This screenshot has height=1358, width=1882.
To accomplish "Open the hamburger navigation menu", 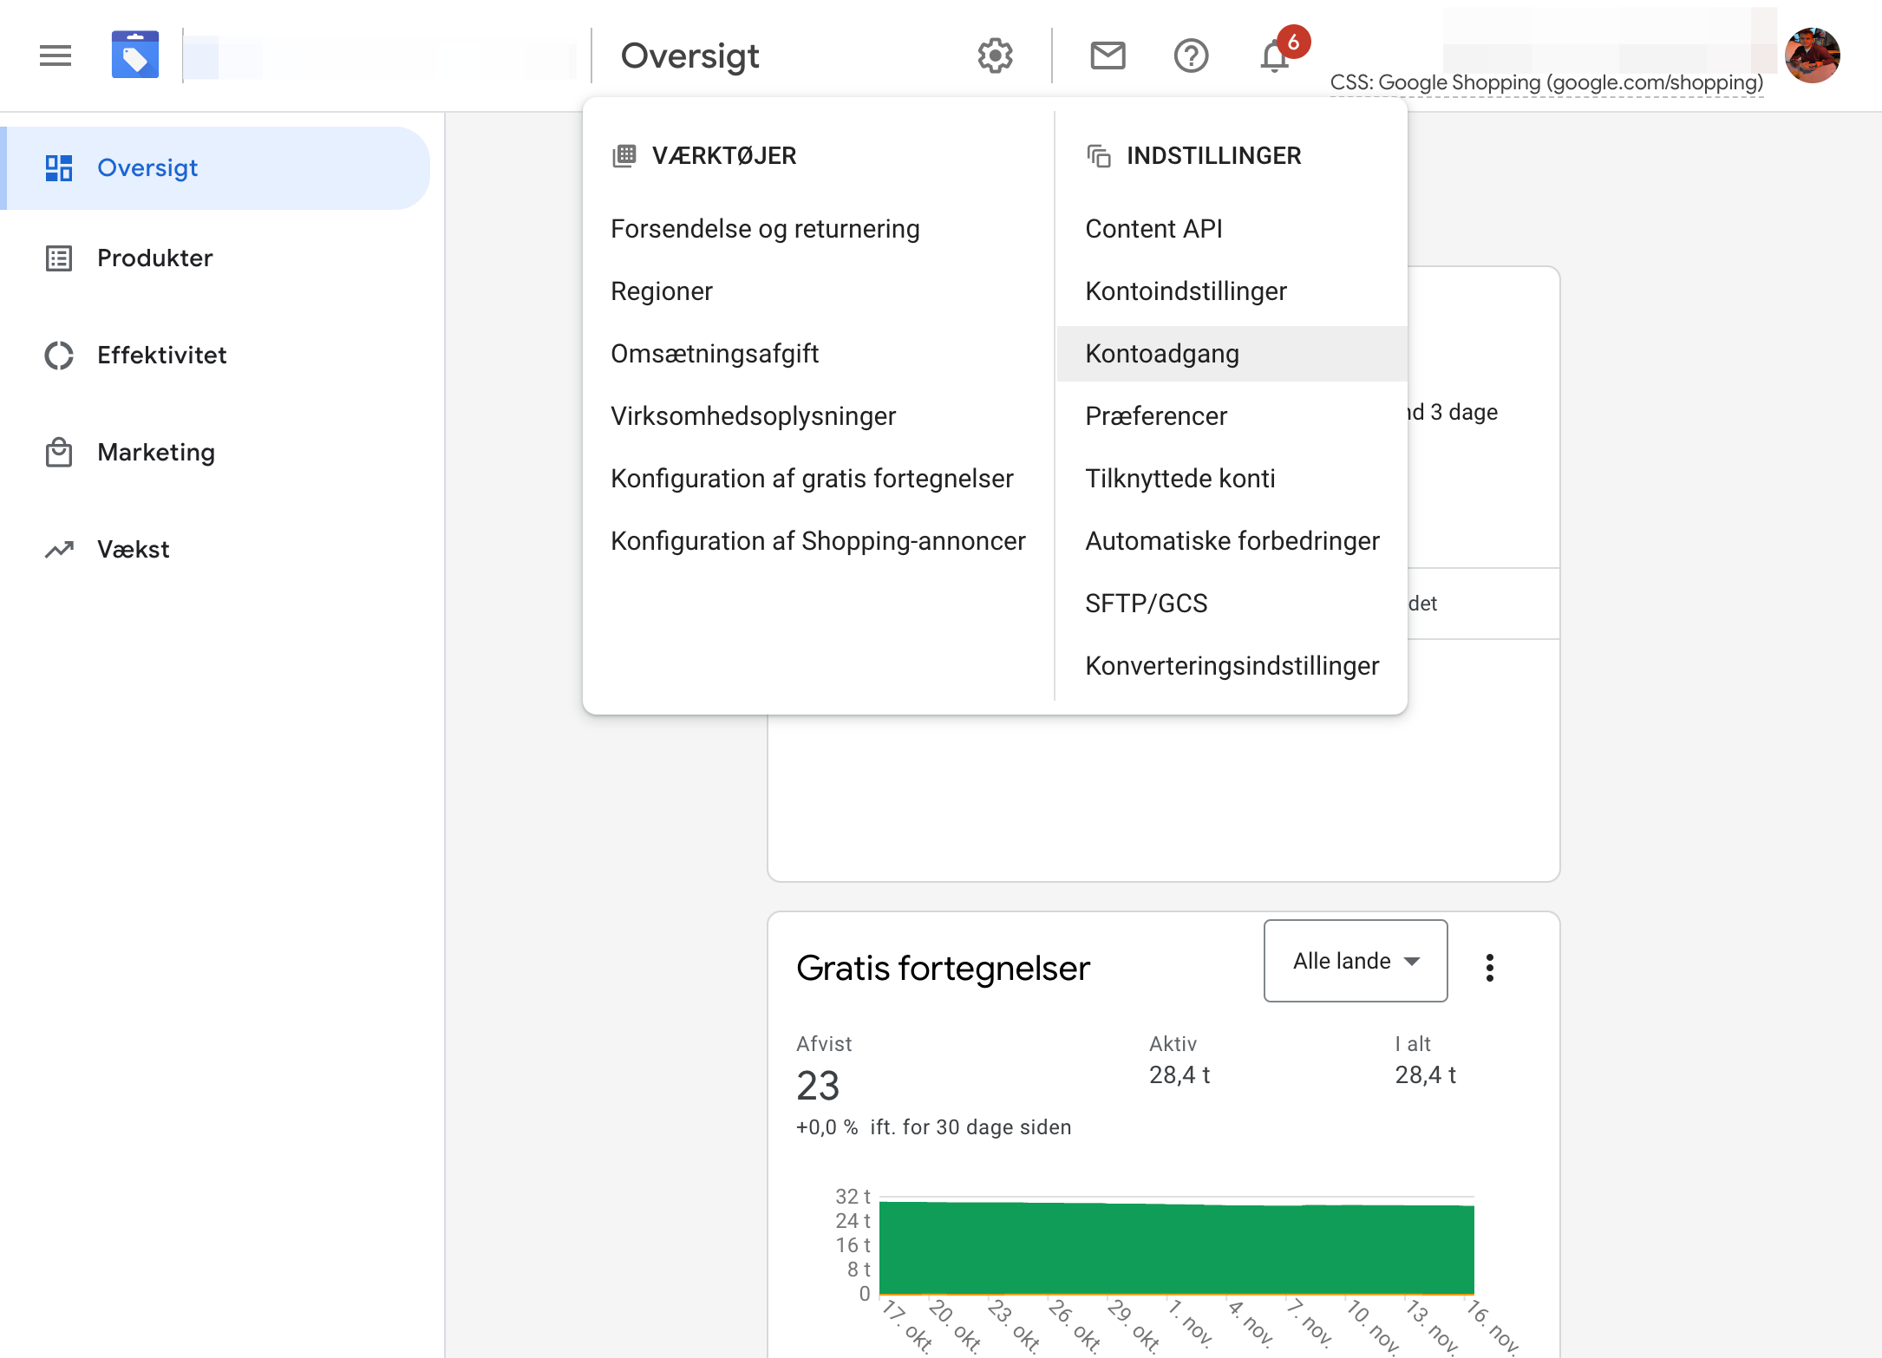I will pyautogui.click(x=56, y=56).
